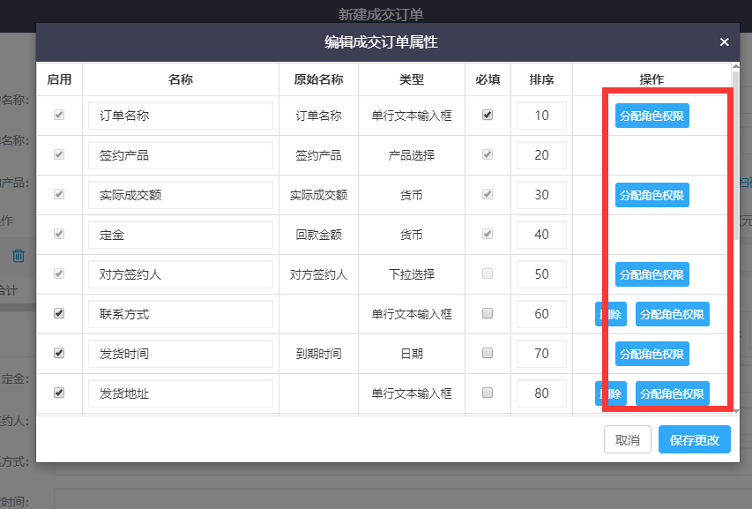Screen dimensions: 752x509
Task: Toggle the 必填 checkbox for 签约产品
Action: [x=488, y=154]
